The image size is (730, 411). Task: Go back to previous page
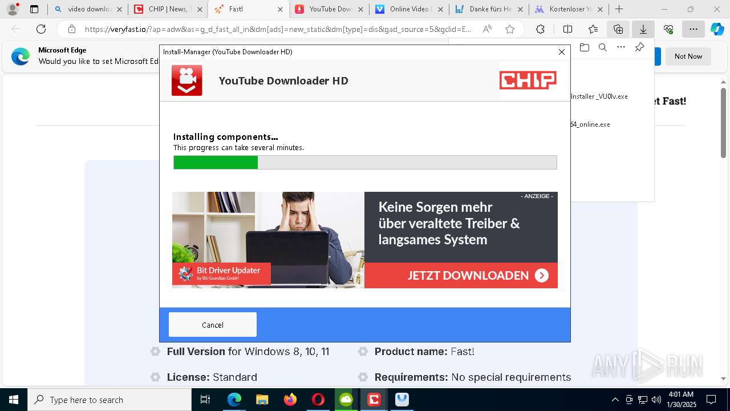16,29
